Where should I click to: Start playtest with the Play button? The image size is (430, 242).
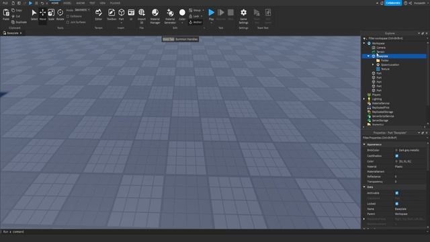coord(211,13)
